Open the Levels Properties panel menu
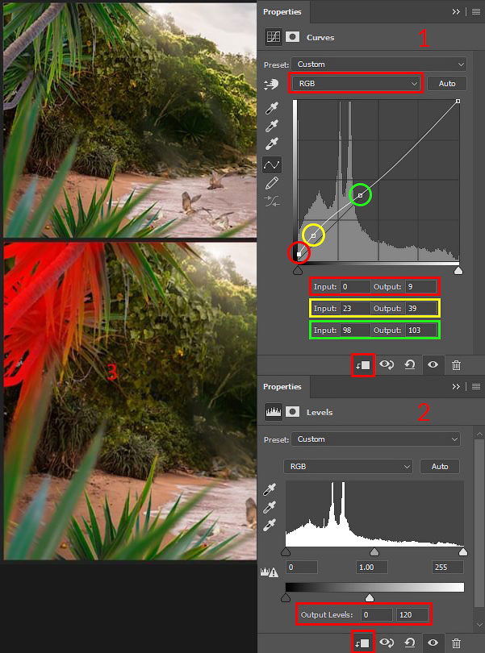The width and height of the screenshot is (485, 653). (x=476, y=387)
